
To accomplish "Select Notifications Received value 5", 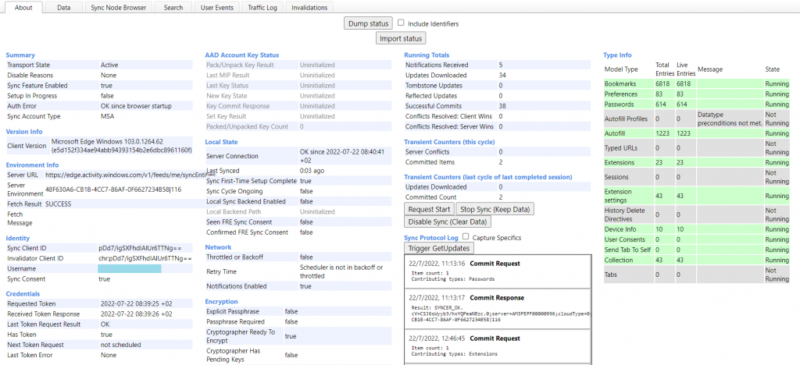I will click(x=501, y=66).
